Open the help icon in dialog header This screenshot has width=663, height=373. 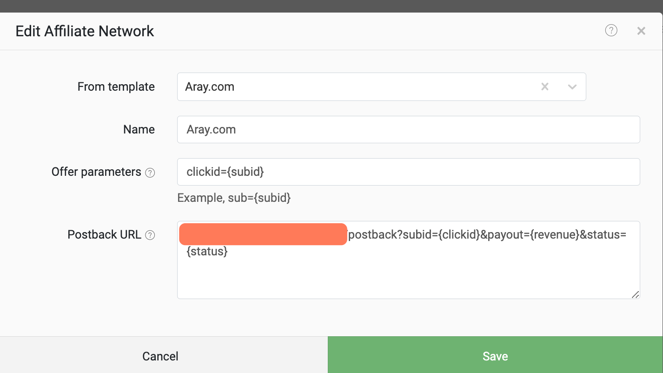611,31
